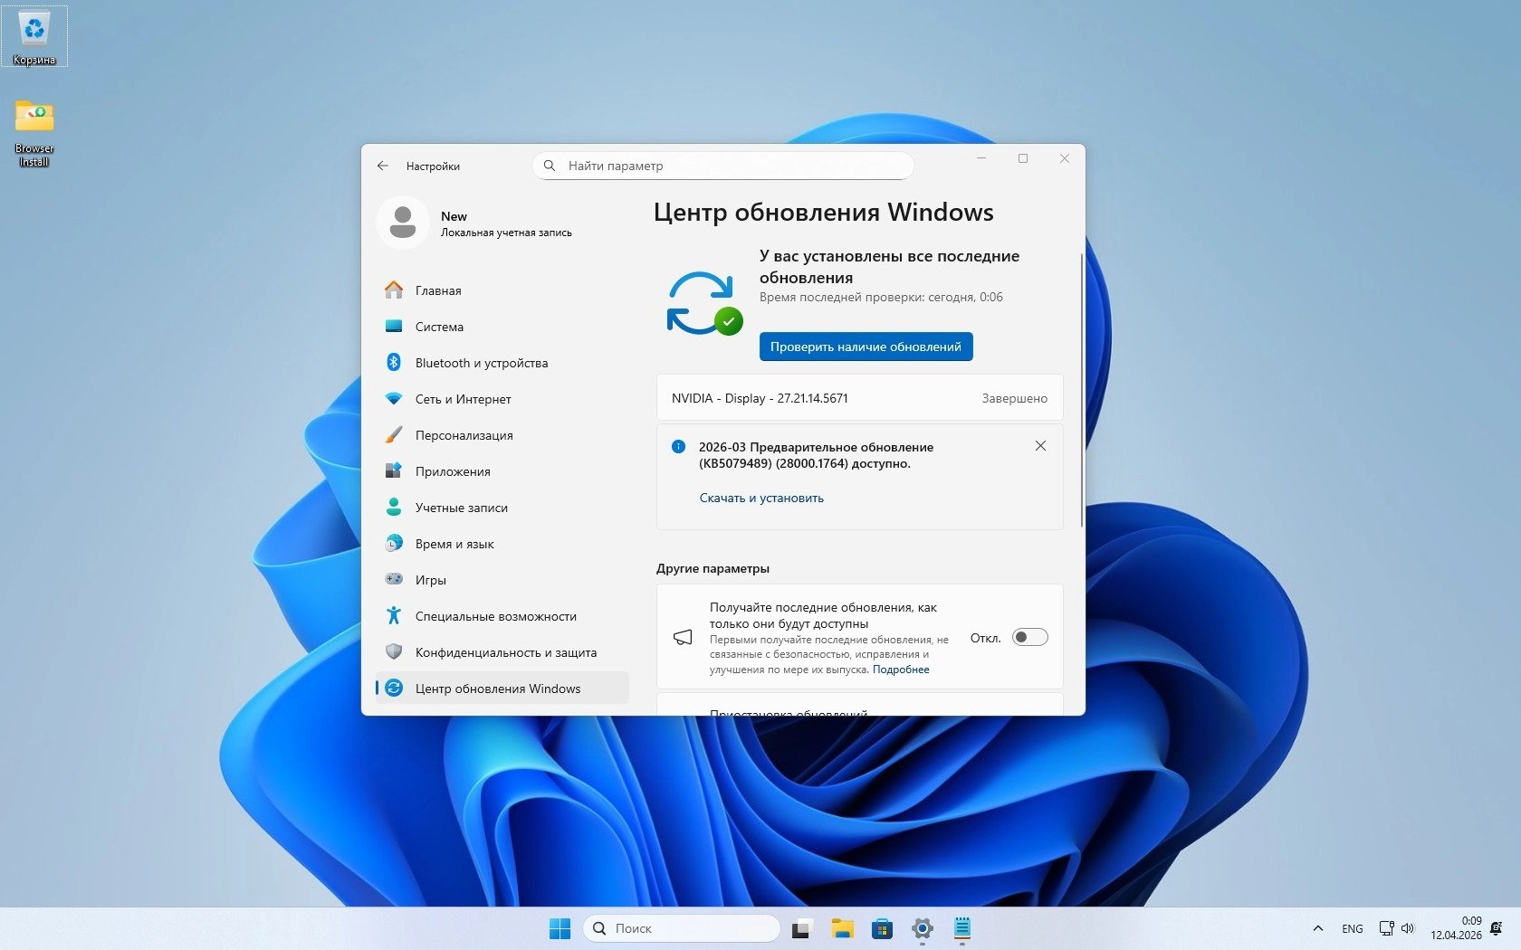The width and height of the screenshot is (1521, 950).
Task: Select Приложения in the sidebar
Action: (x=502, y=471)
